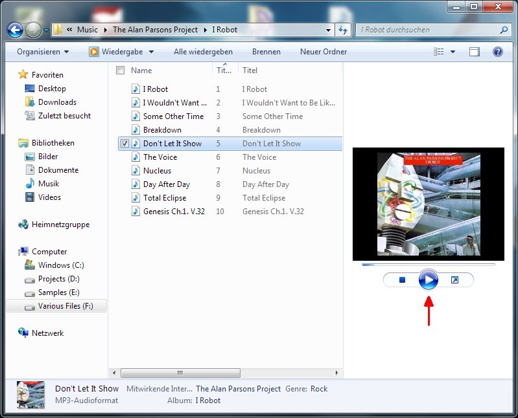
Task: Click the horizontal scrollbar left arrow
Action: click(114, 373)
